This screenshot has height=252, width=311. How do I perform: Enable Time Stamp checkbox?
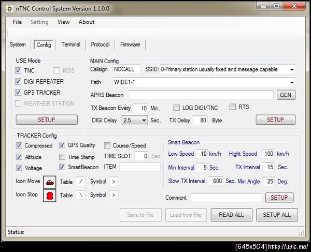tap(62, 157)
